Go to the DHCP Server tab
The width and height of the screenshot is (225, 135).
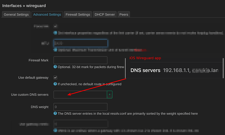pyautogui.click(x=105, y=14)
